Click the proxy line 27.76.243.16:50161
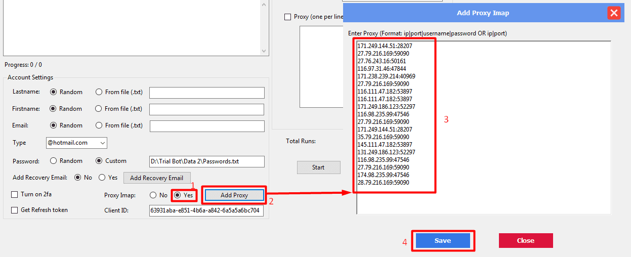The image size is (631, 257). (x=382, y=61)
